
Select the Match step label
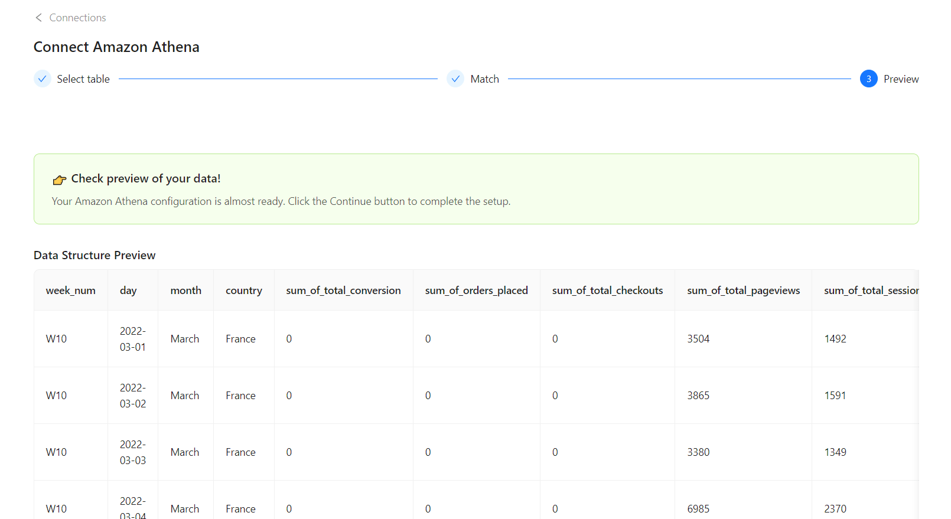point(485,79)
